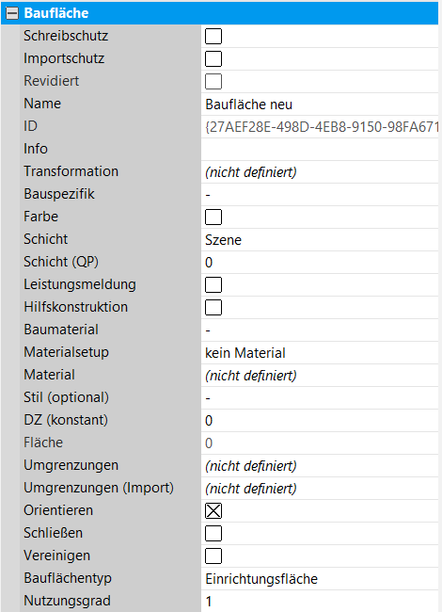
Task: Click the DZ (konstant) value field
Action: coord(320,421)
